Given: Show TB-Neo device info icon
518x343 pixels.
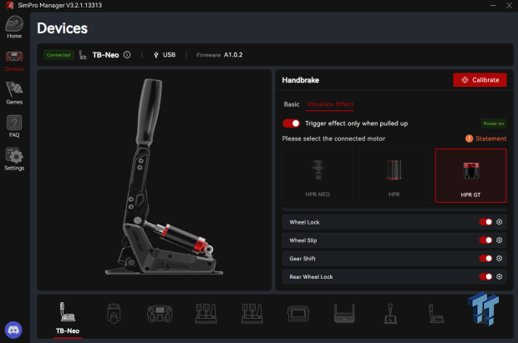Looking at the screenshot, I should [127, 55].
